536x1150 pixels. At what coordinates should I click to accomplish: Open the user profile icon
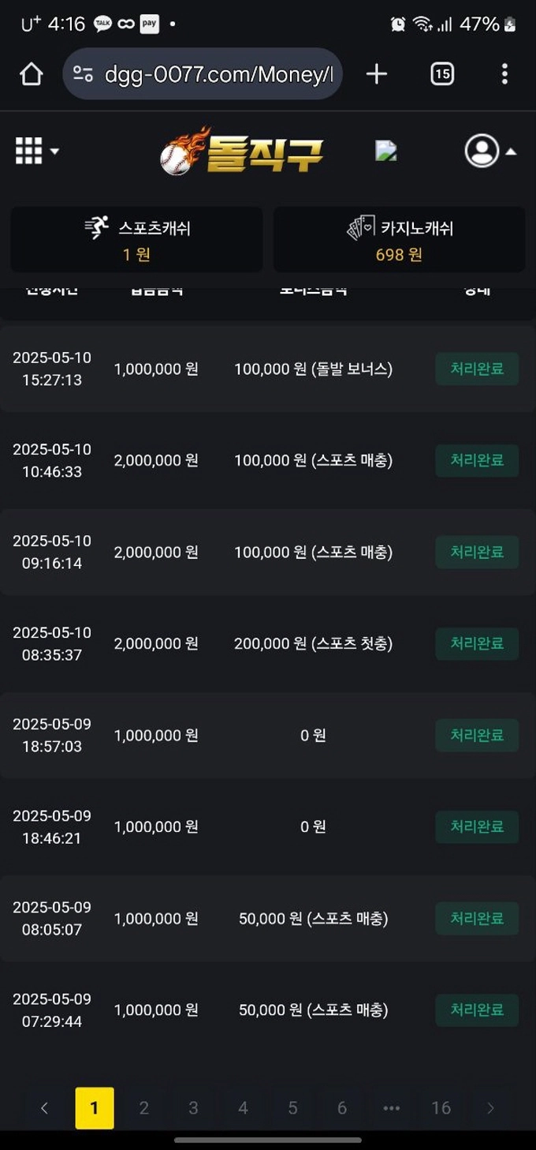[482, 151]
